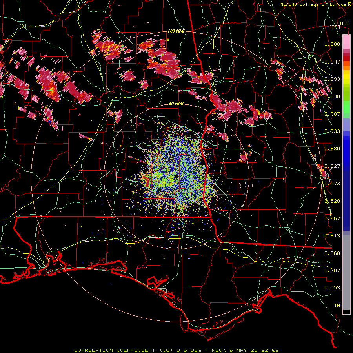Select the 1.000 scale value

pos(332,44)
